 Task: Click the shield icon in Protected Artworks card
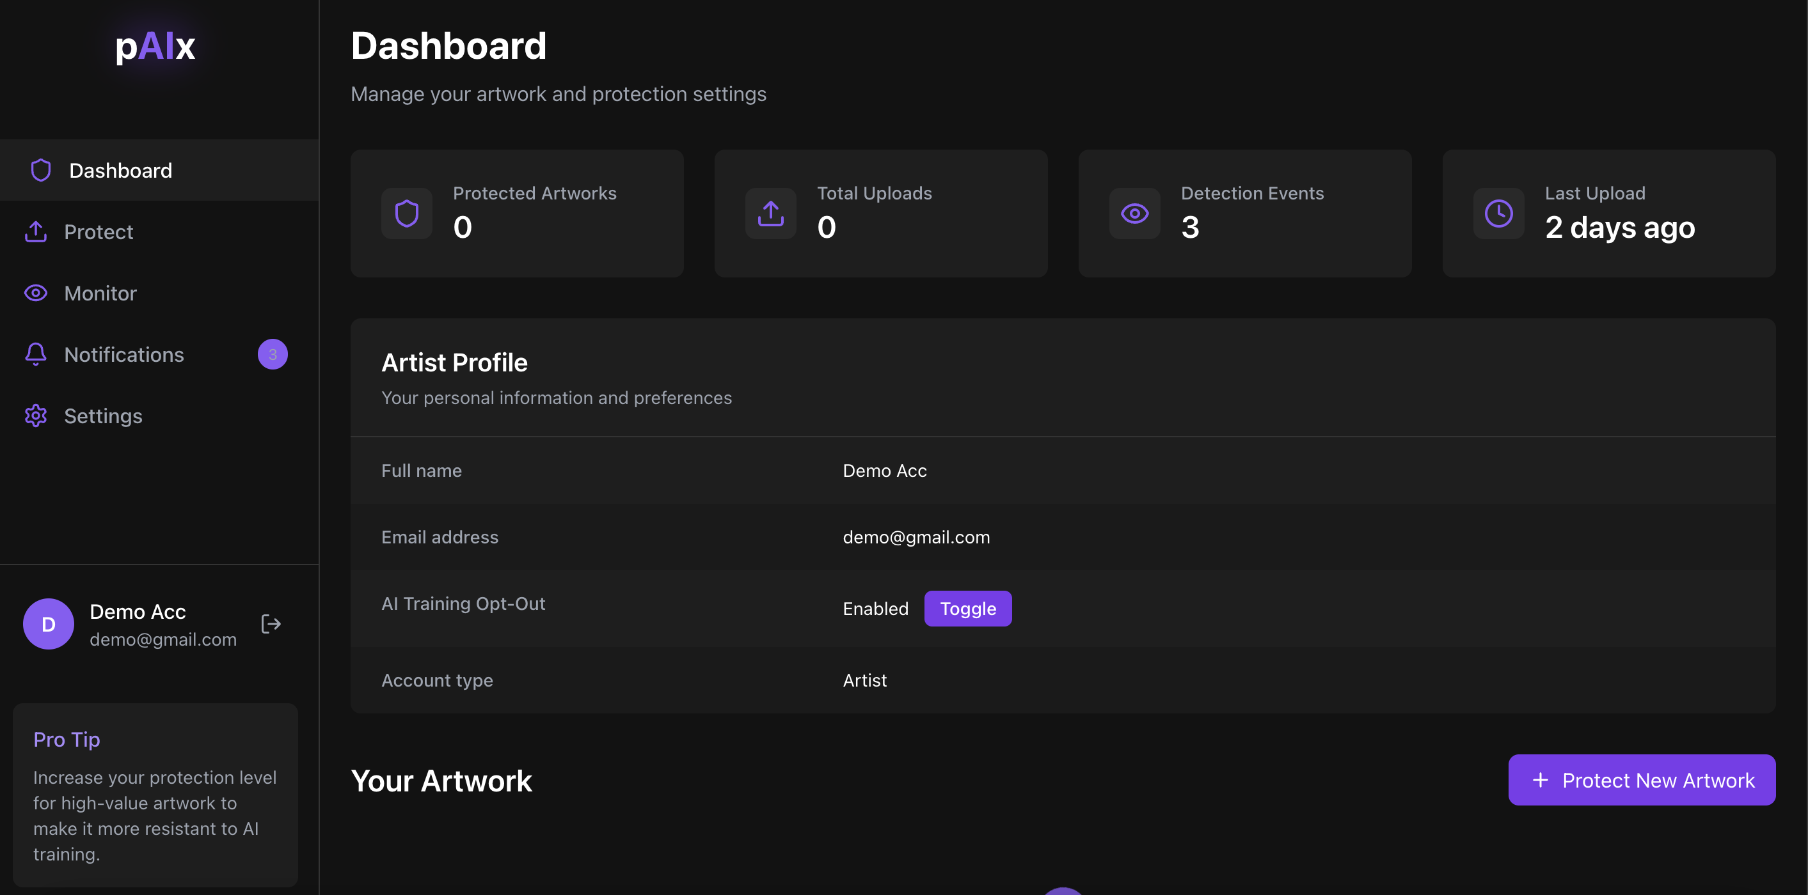click(406, 214)
